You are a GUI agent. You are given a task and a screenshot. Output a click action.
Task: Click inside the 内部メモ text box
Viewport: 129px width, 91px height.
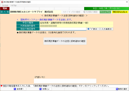[x=65, y=81]
